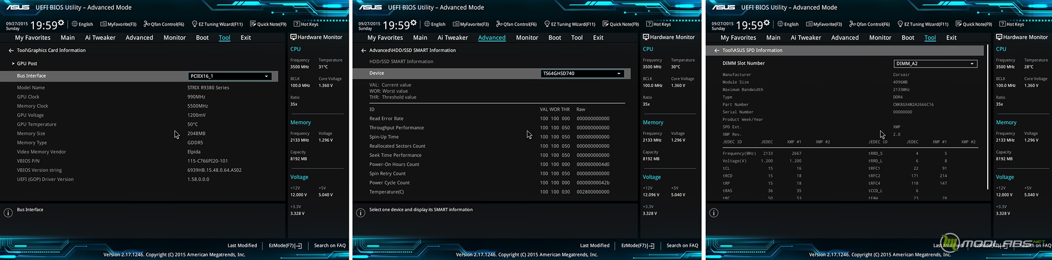1052x260 pixels.
Task: Click Search on FAQ in Graphics Card window
Action: pos(330,246)
